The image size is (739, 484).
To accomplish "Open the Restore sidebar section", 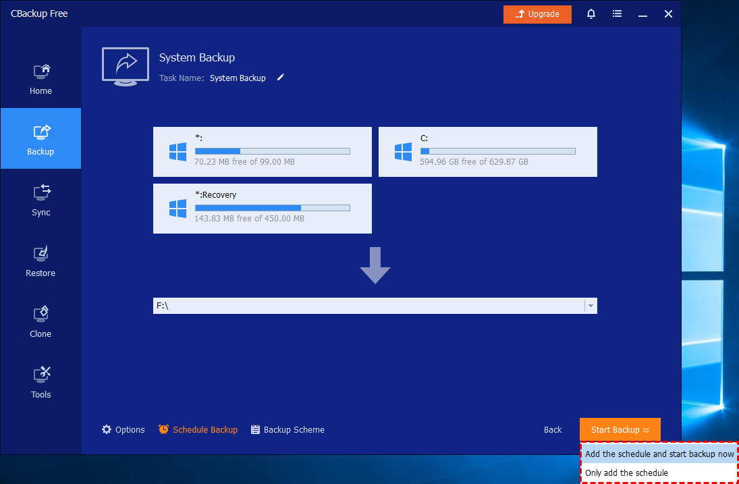I will (x=40, y=261).
